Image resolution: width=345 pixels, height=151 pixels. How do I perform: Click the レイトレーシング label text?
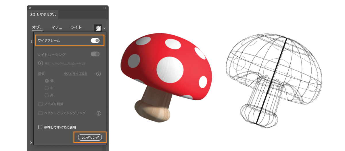pos(52,54)
